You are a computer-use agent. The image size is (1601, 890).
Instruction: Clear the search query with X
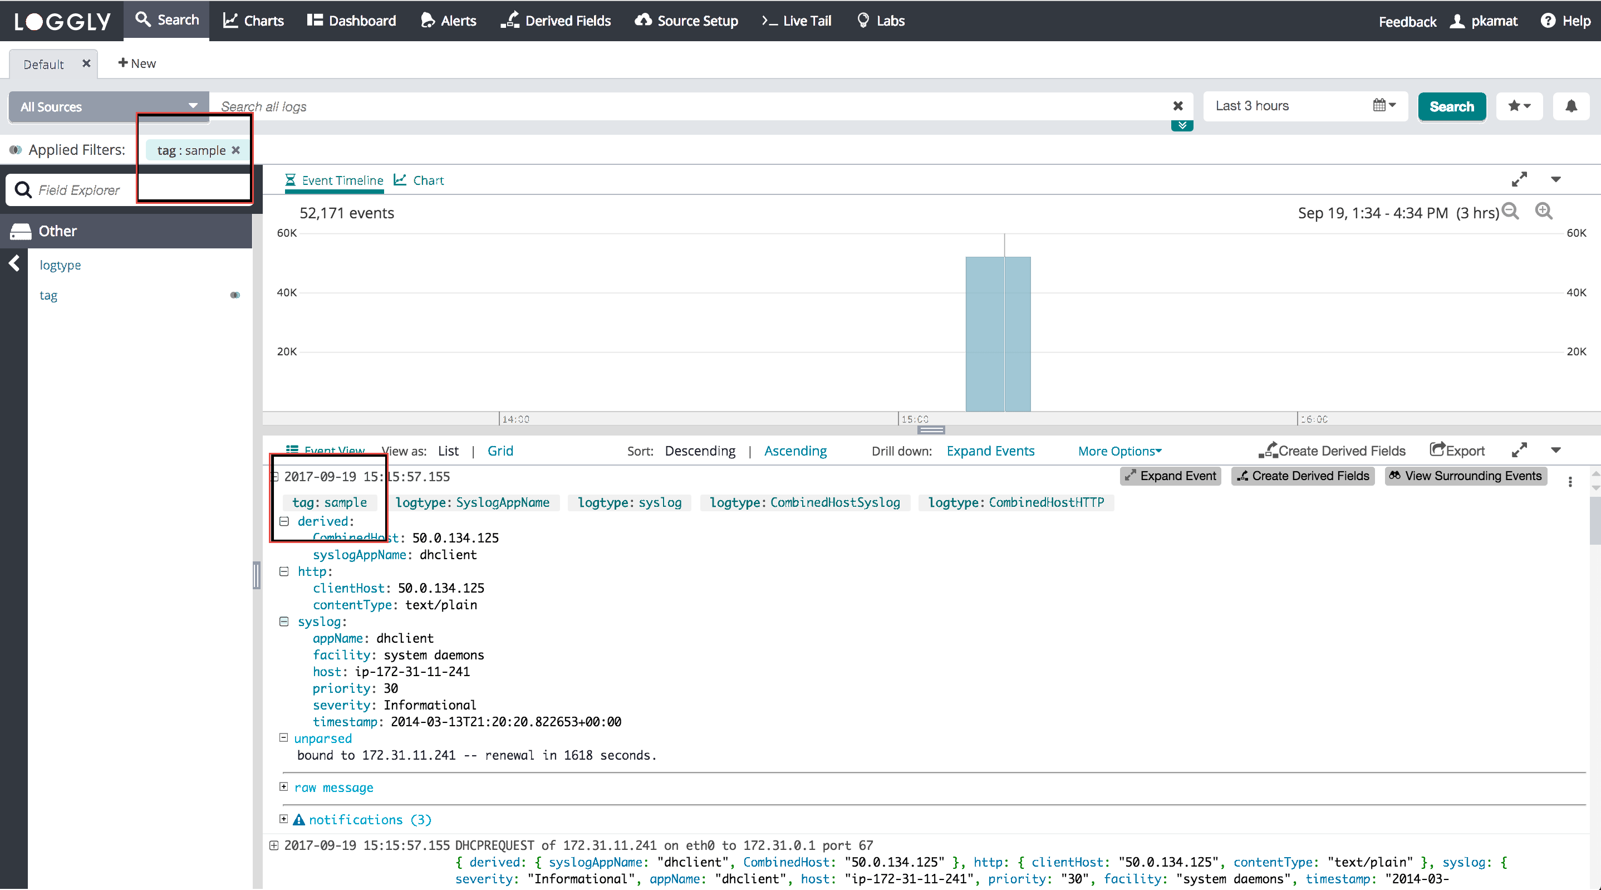[1178, 106]
